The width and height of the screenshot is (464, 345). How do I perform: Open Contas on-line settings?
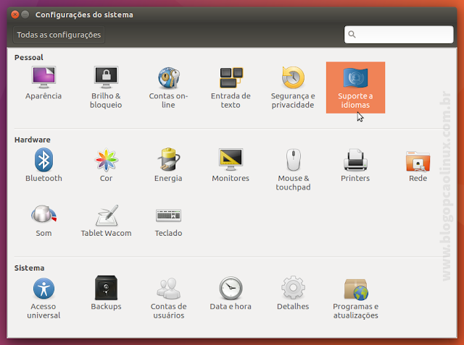click(168, 88)
